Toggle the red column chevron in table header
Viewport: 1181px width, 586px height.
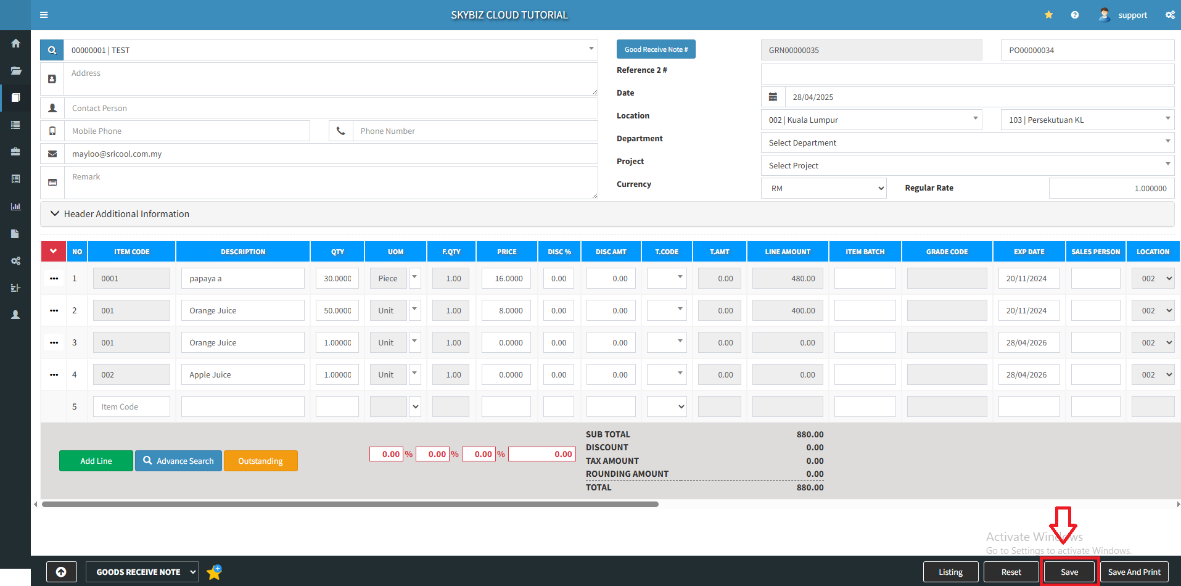54,252
